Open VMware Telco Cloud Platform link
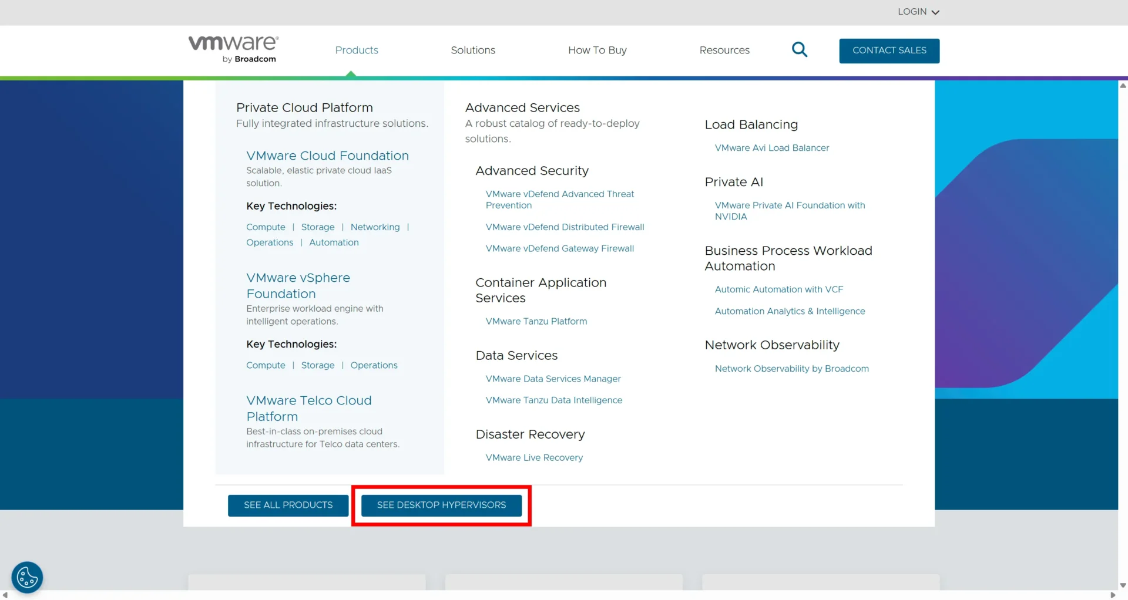Image resolution: width=1128 pixels, height=600 pixels. click(x=309, y=408)
